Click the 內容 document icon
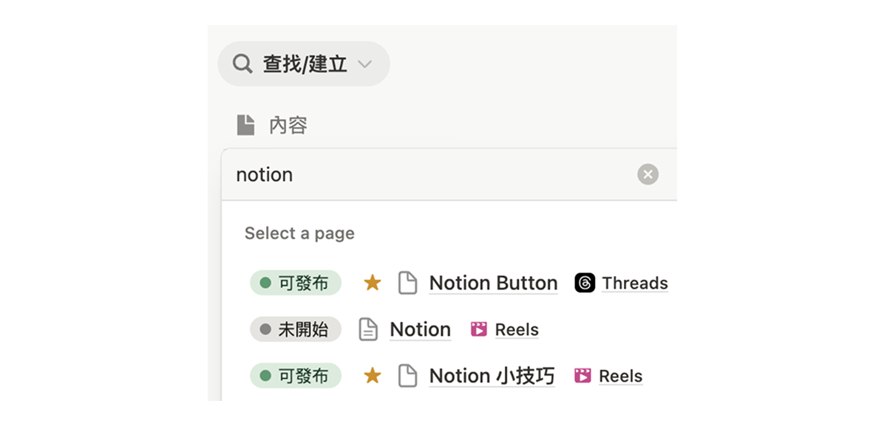This screenshot has height=426, width=887. 245,125
